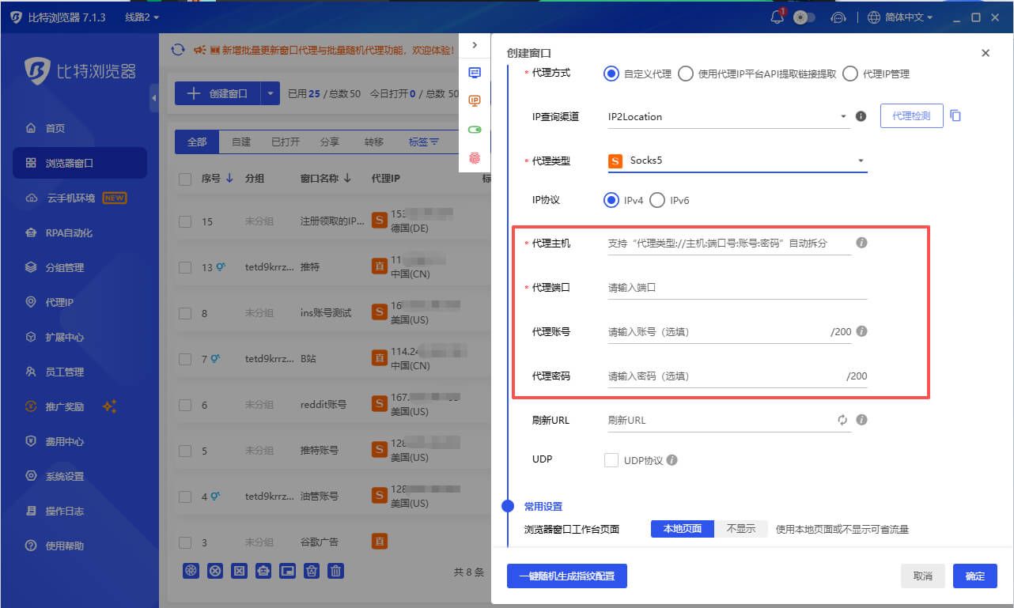This screenshot has width=1014, height=608.
Task: Check the row 15 checkbox
Action: (185, 222)
